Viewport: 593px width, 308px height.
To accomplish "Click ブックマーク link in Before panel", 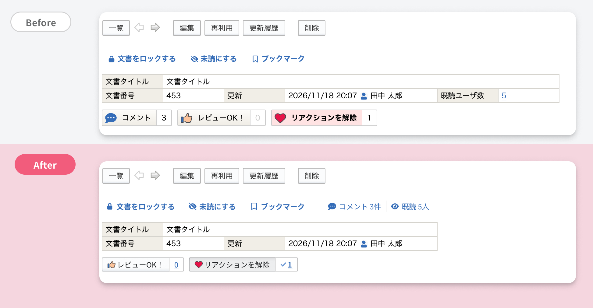I will click(283, 59).
